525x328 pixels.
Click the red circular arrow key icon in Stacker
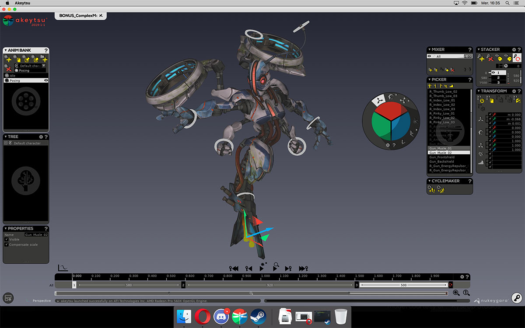(x=518, y=58)
